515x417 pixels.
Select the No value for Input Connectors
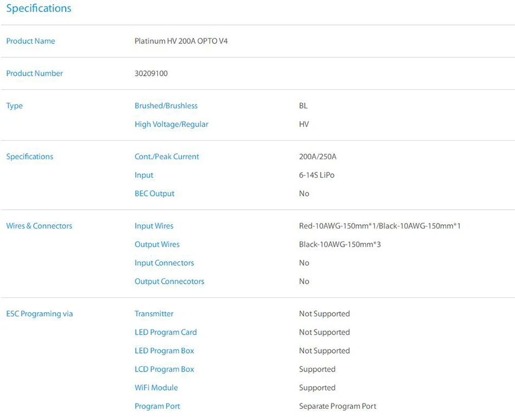[x=304, y=263]
